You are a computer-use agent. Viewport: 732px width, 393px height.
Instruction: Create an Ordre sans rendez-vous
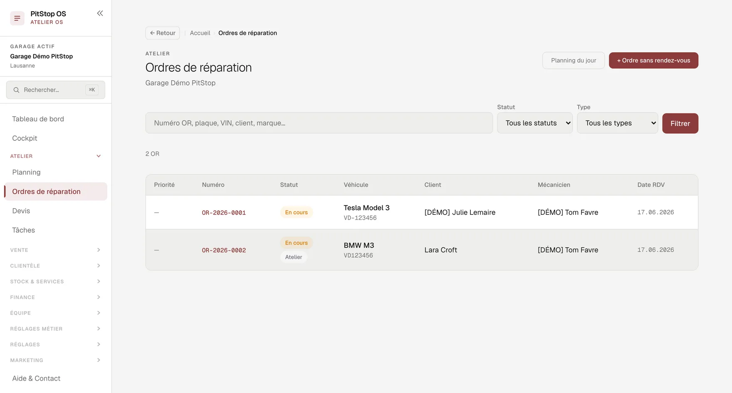coord(653,60)
